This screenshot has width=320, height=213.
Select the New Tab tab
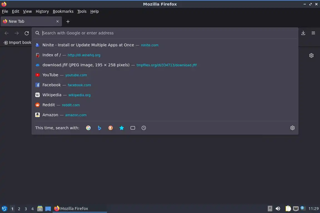point(31,21)
